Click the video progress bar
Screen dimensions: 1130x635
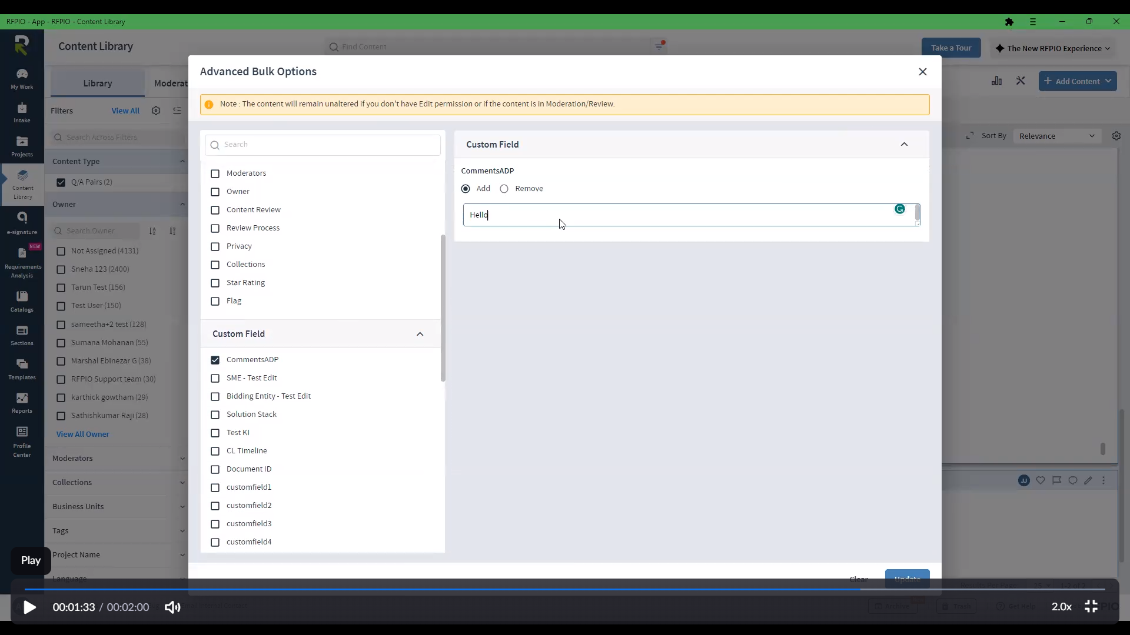point(564,589)
